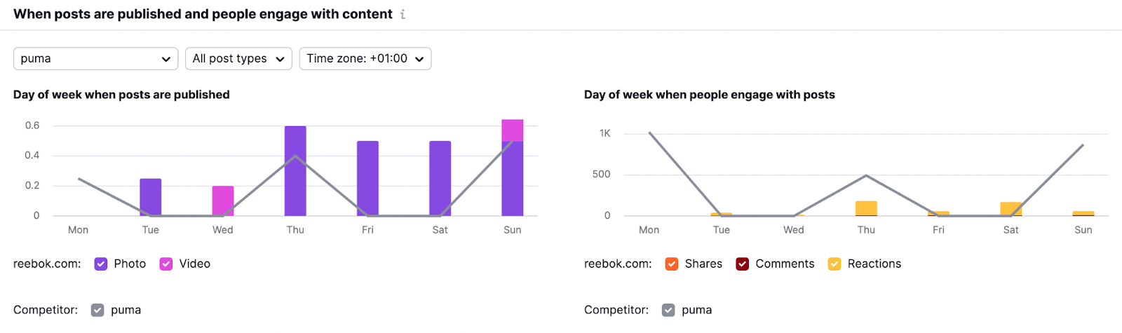Toggle the Video checkbox off
The height and width of the screenshot is (333, 1122).
[x=166, y=264]
